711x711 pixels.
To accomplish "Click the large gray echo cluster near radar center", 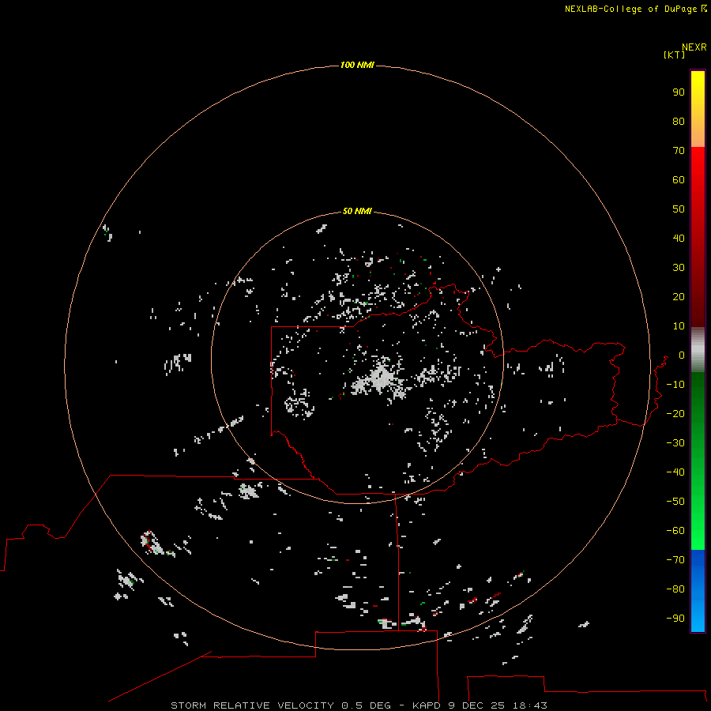I will tap(380, 380).
